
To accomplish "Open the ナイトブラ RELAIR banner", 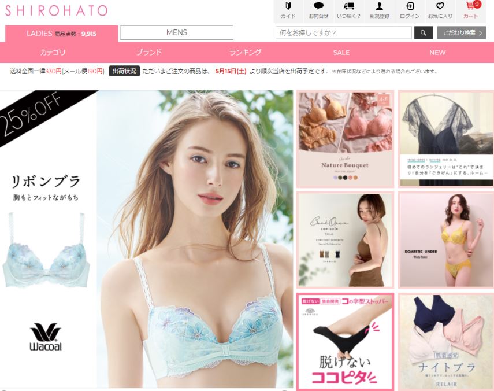I will tap(445, 341).
